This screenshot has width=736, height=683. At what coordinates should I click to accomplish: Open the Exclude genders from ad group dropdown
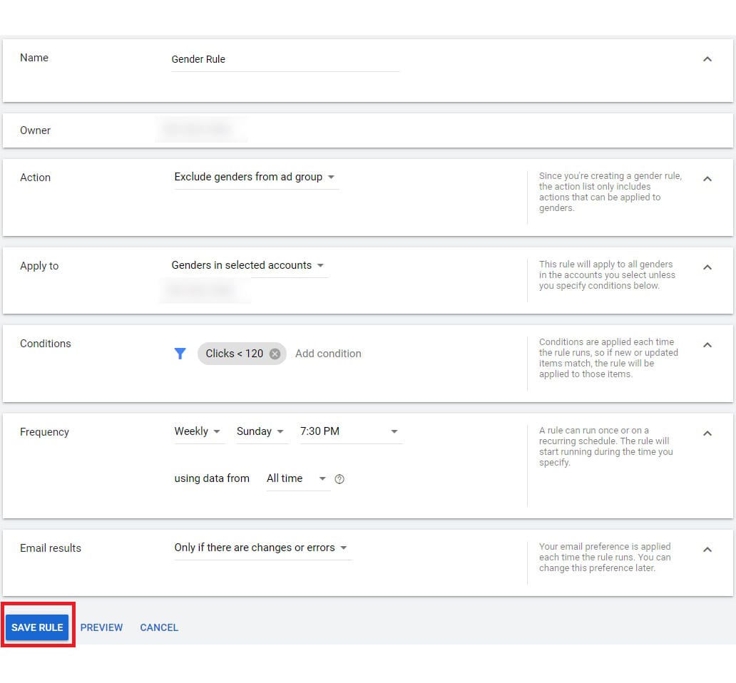click(255, 177)
